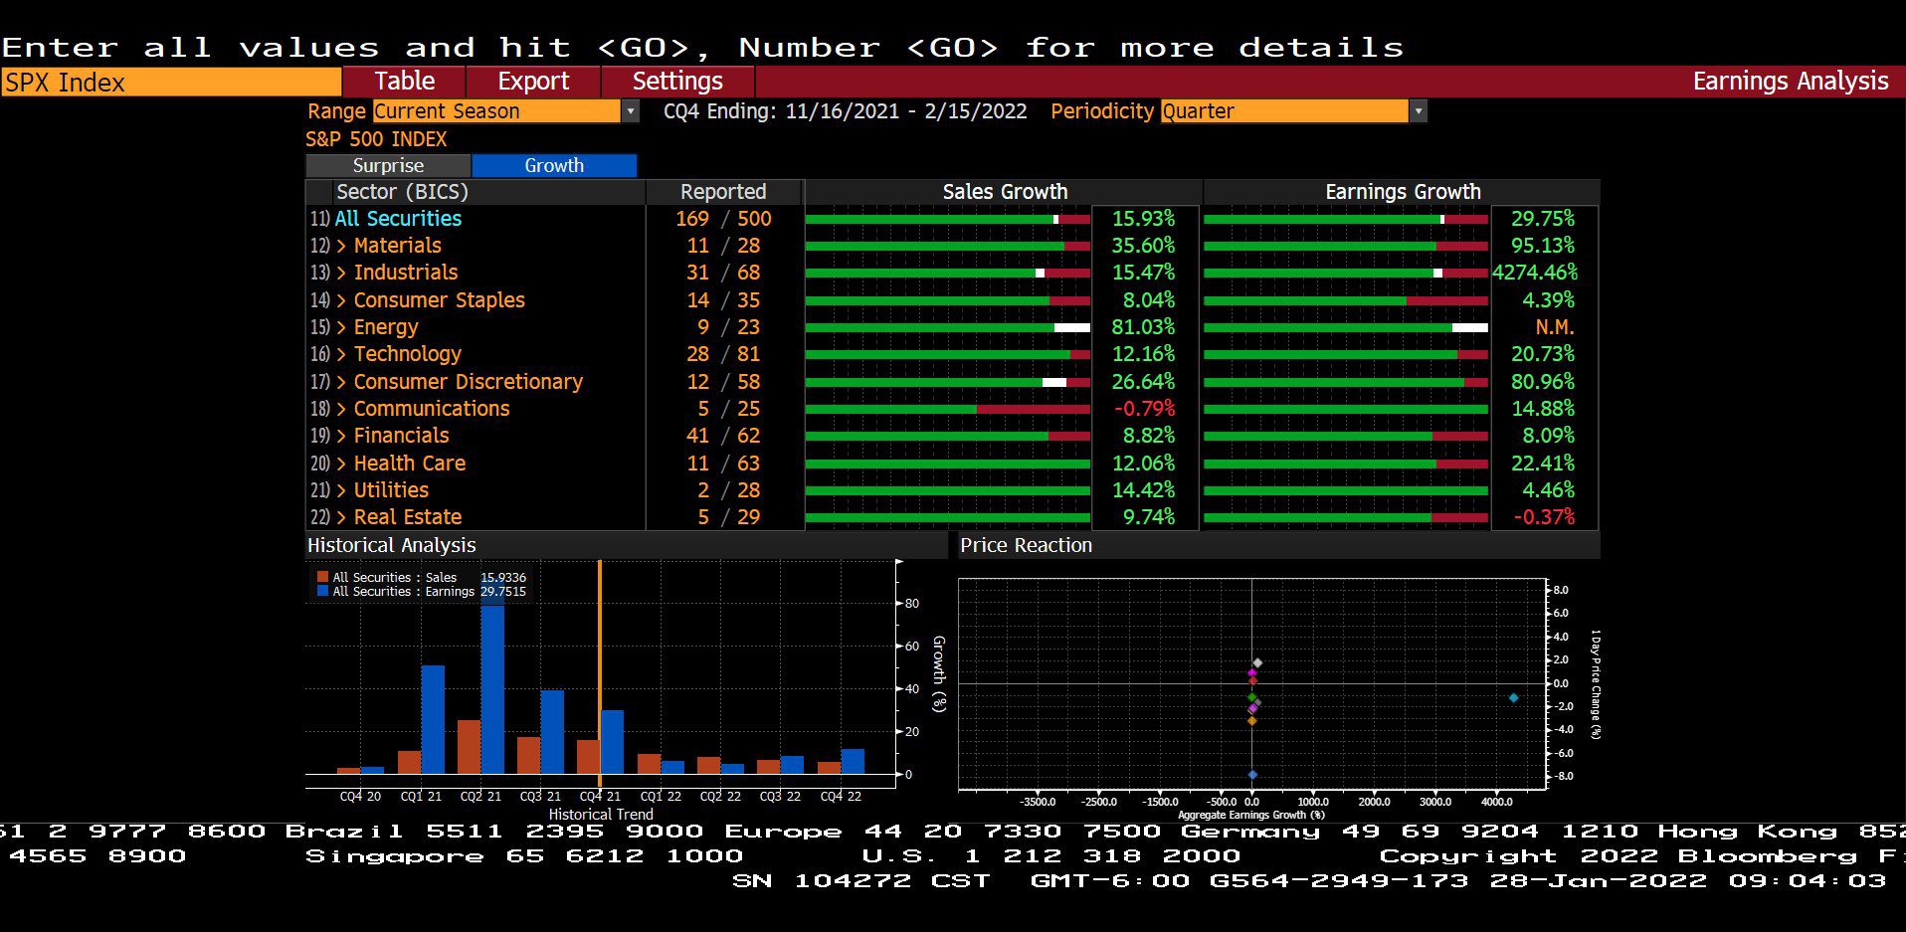The image size is (1906, 932).
Task: Open the Export menu
Action: (x=533, y=82)
